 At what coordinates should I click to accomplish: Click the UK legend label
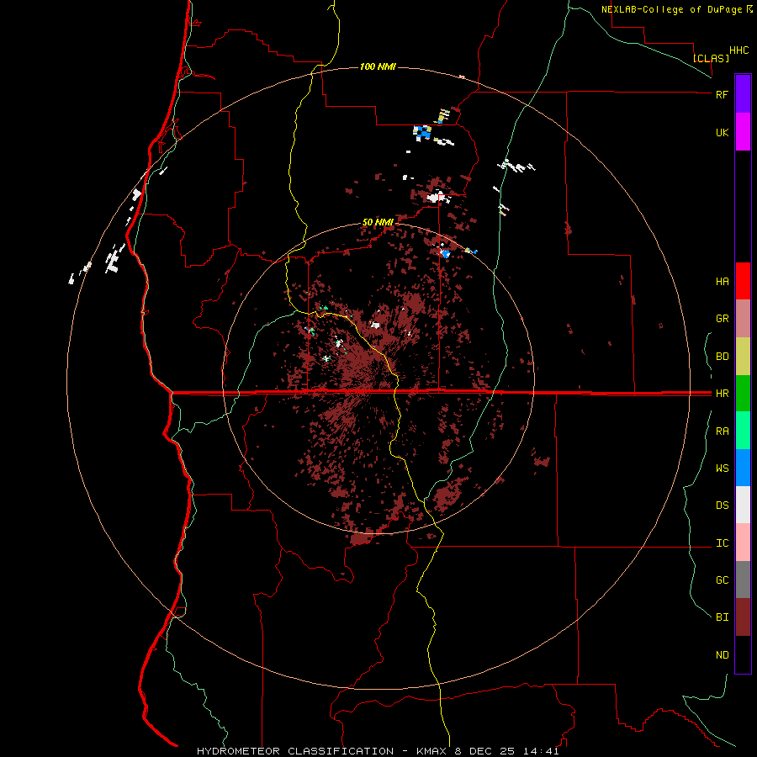[x=722, y=133]
